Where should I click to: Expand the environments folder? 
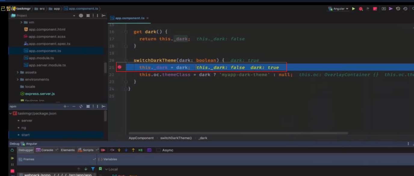pos(18,79)
